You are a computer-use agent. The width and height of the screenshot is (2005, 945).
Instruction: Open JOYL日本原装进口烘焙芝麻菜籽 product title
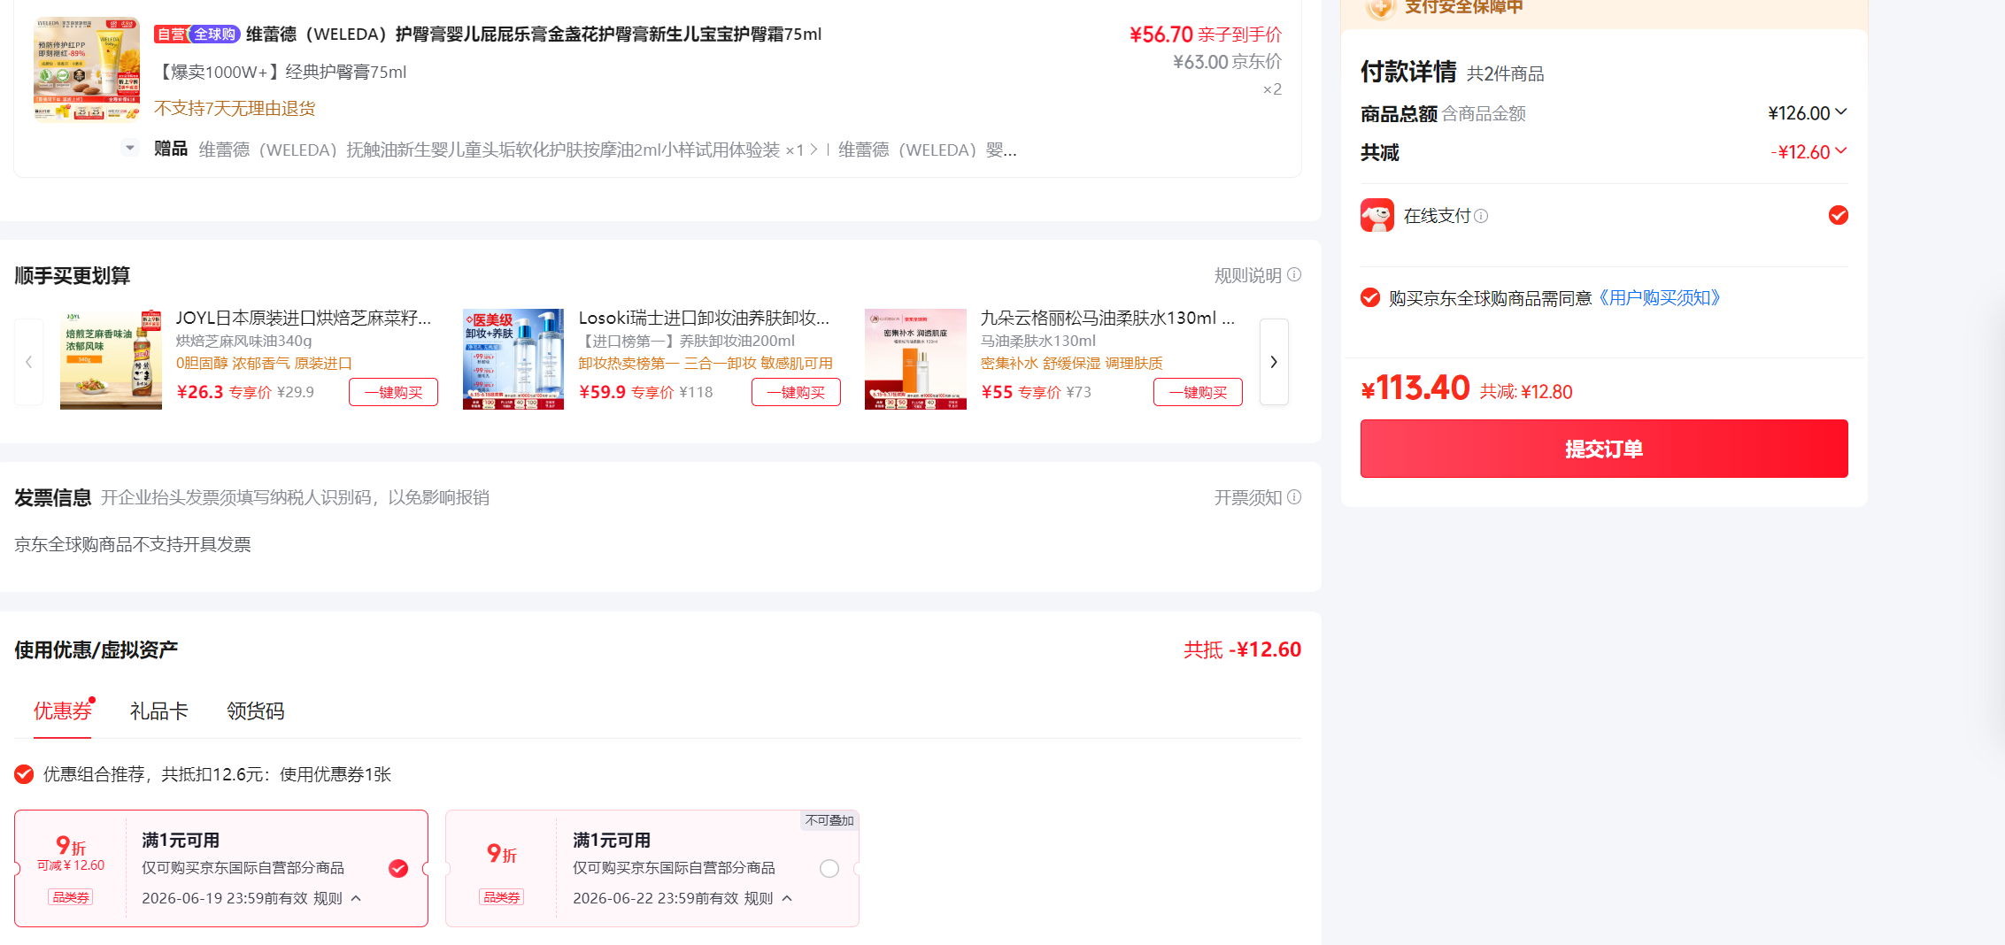coord(304,318)
